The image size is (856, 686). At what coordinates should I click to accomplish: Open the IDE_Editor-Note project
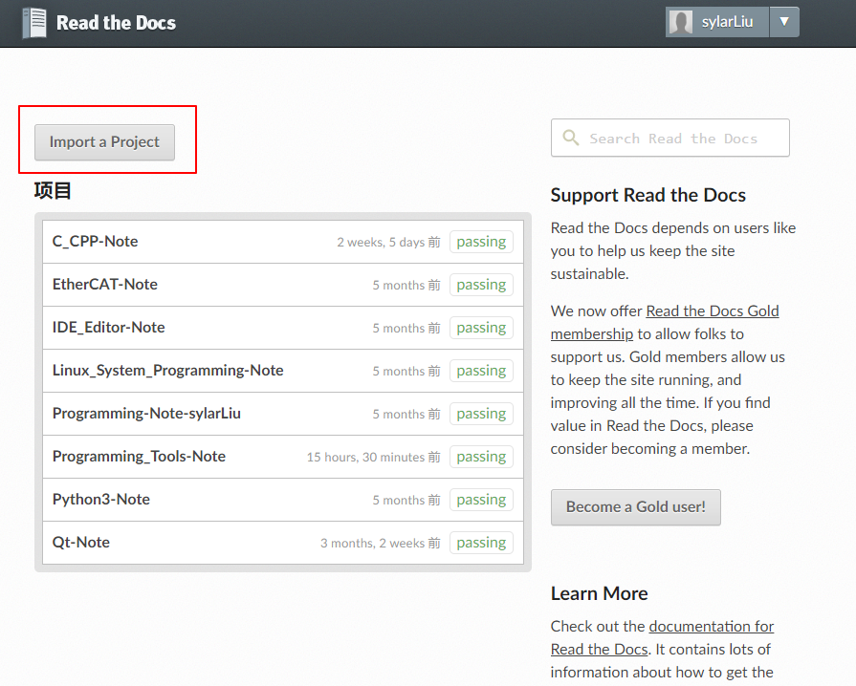pos(109,327)
